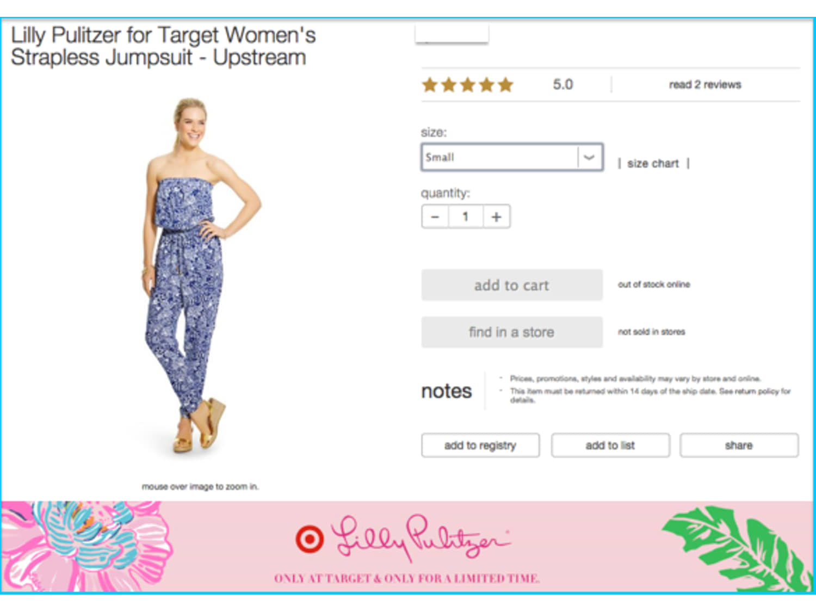Click the Target bullseye logo in banner
816x612 pixels.
coord(310,539)
